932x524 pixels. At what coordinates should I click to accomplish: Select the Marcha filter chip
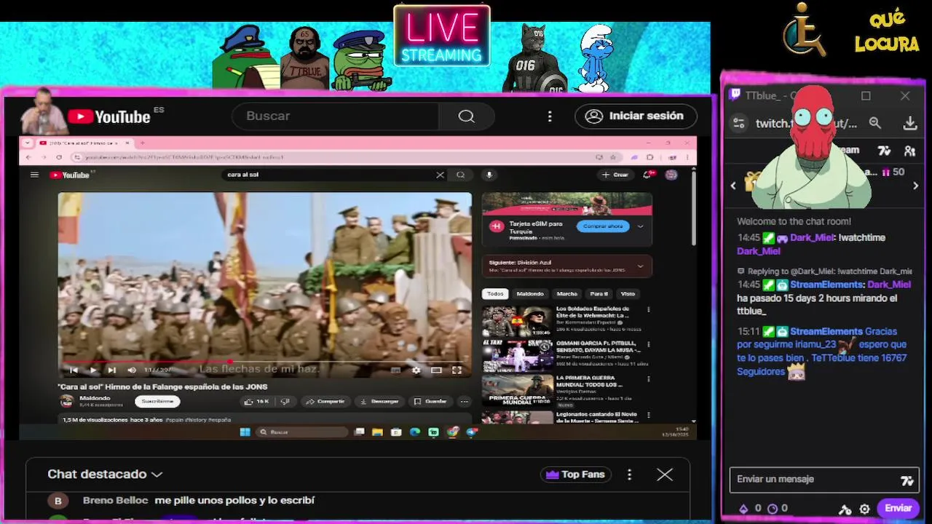[x=566, y=294]
